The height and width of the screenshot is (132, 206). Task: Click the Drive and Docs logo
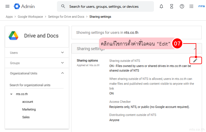click(13, 36)
